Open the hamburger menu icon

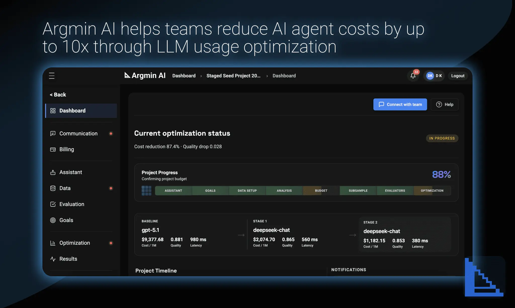[x=52, y=76]
